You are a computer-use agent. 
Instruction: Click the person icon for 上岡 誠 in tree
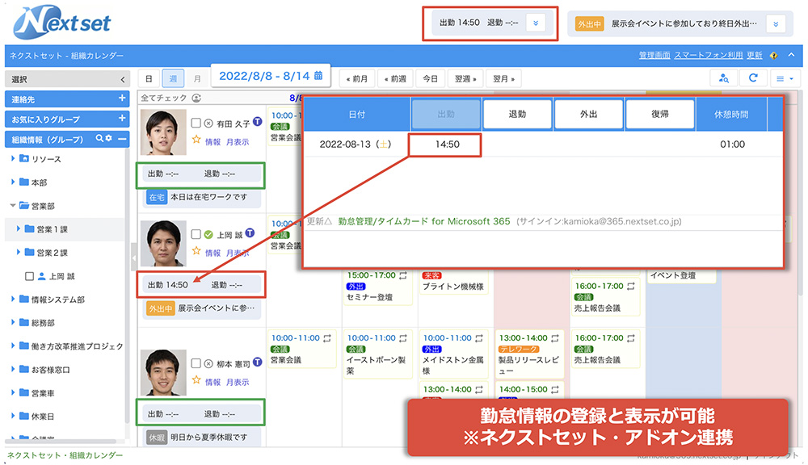(42, 276)
